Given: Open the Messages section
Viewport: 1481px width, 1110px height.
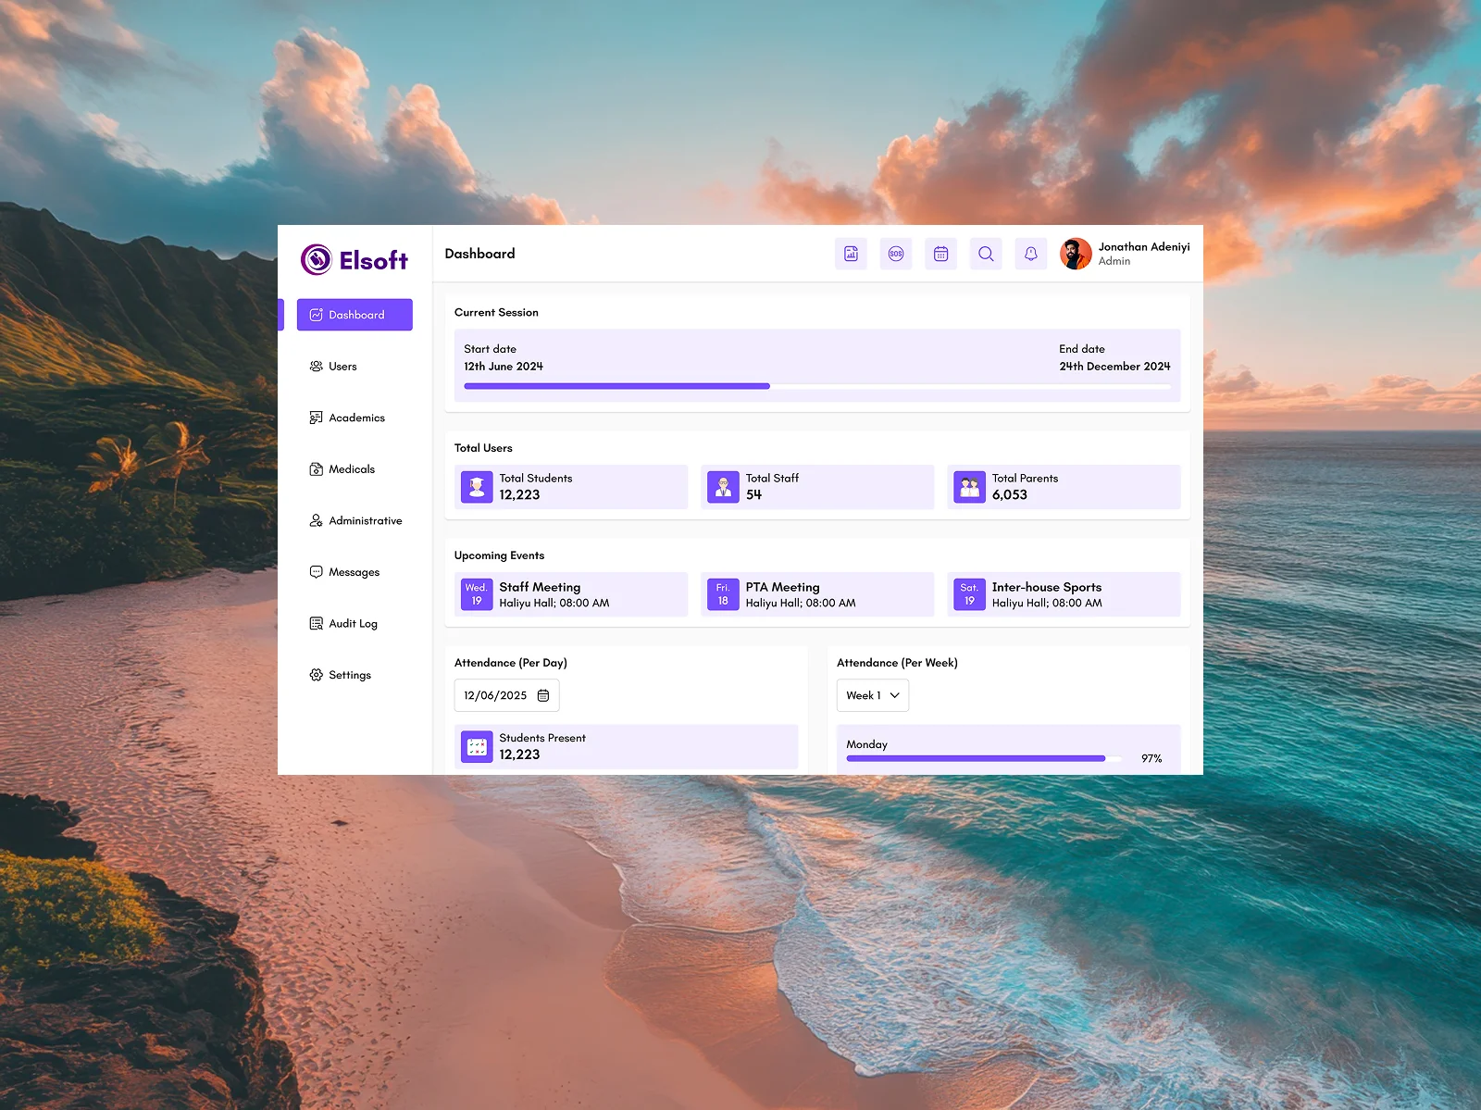Looking at the screenshot, I should coord(353,572).
